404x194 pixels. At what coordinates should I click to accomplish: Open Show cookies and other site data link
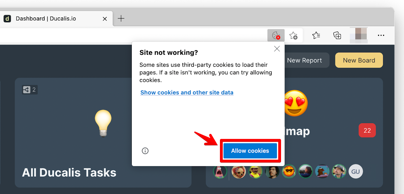coord(187,93)
